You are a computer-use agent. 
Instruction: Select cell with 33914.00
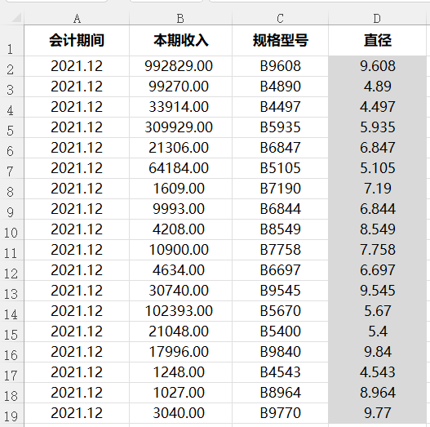point(180,107)
